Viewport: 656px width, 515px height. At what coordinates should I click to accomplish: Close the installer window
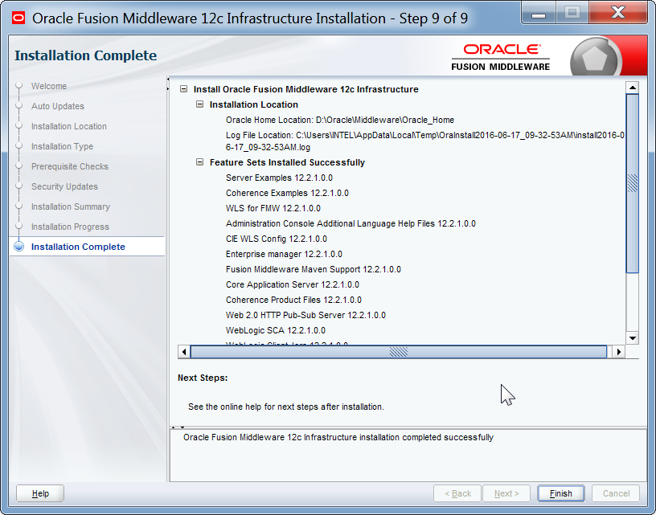tap(618, 13)
